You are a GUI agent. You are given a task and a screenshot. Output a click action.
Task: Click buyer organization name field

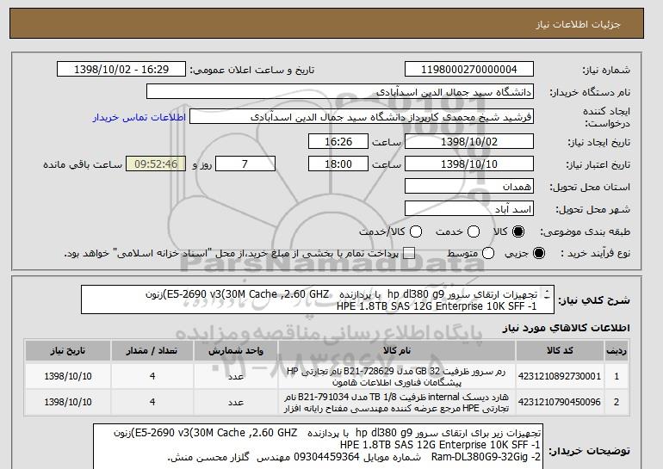340,92
